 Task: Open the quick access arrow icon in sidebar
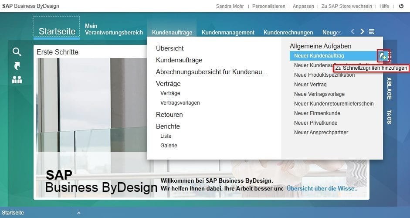click(x=17, y=66)
